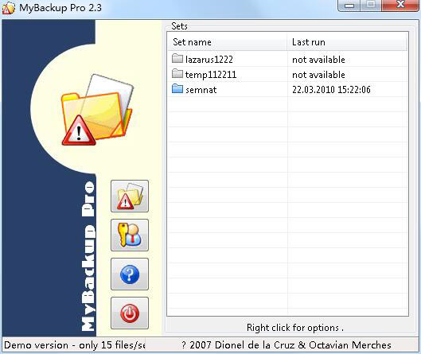Click the MyBackup Pro title bar icon
Viewport: 421px width, 354px height.
click(9, 8)
